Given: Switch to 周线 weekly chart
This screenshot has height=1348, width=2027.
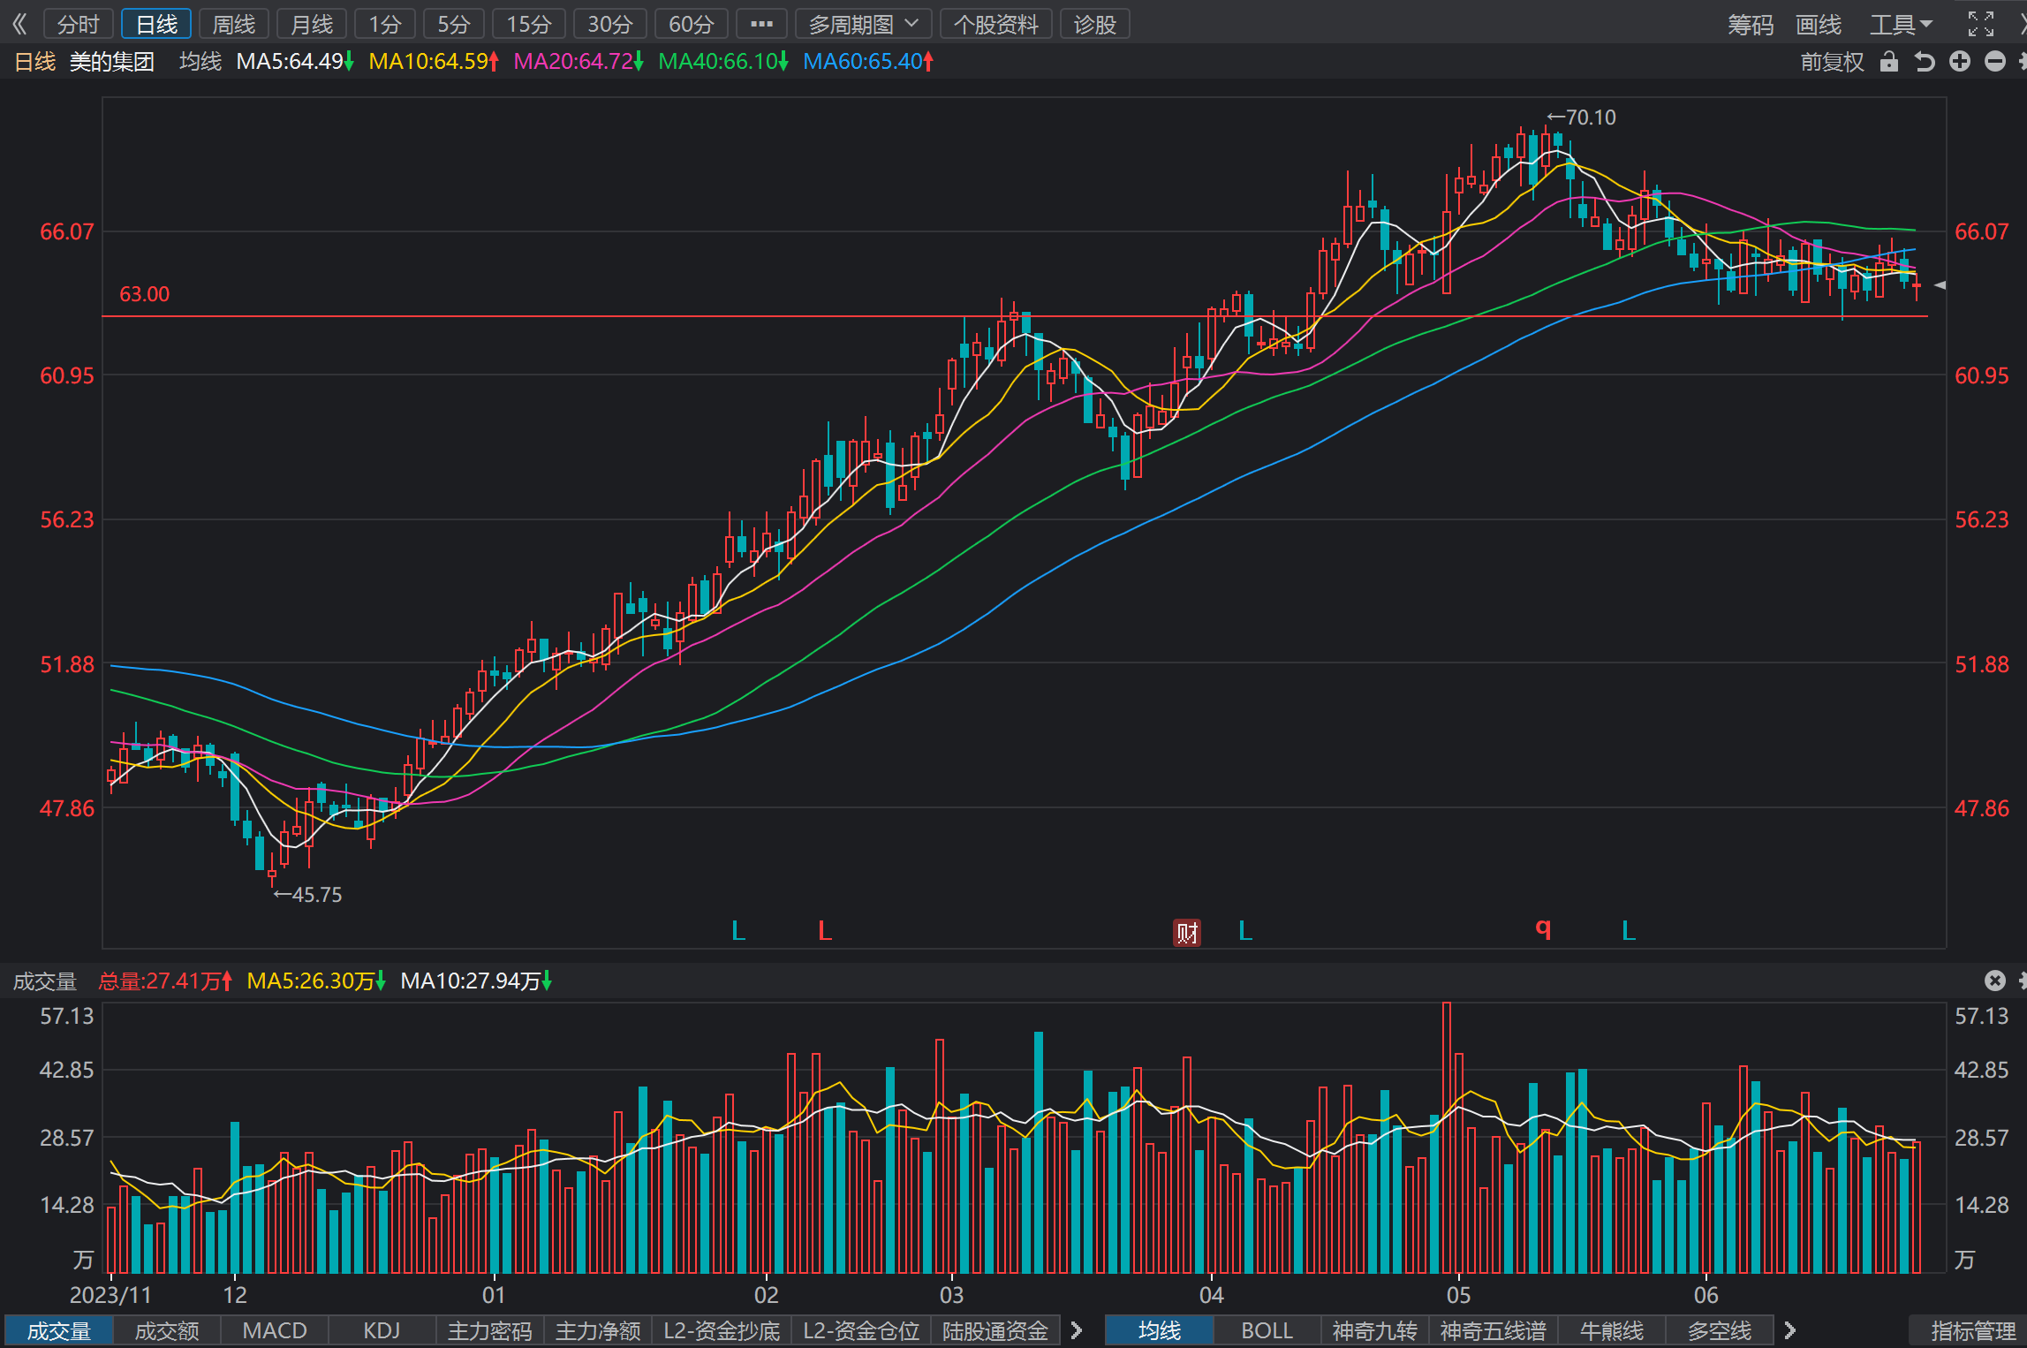Looking at the screenshot, I should pos(234,24).
